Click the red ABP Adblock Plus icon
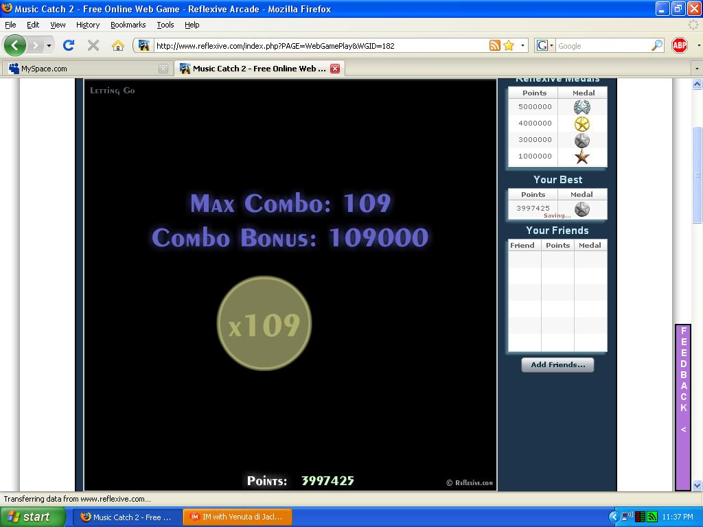This screenshot has height=527, width=703. [x=680, y=45]
